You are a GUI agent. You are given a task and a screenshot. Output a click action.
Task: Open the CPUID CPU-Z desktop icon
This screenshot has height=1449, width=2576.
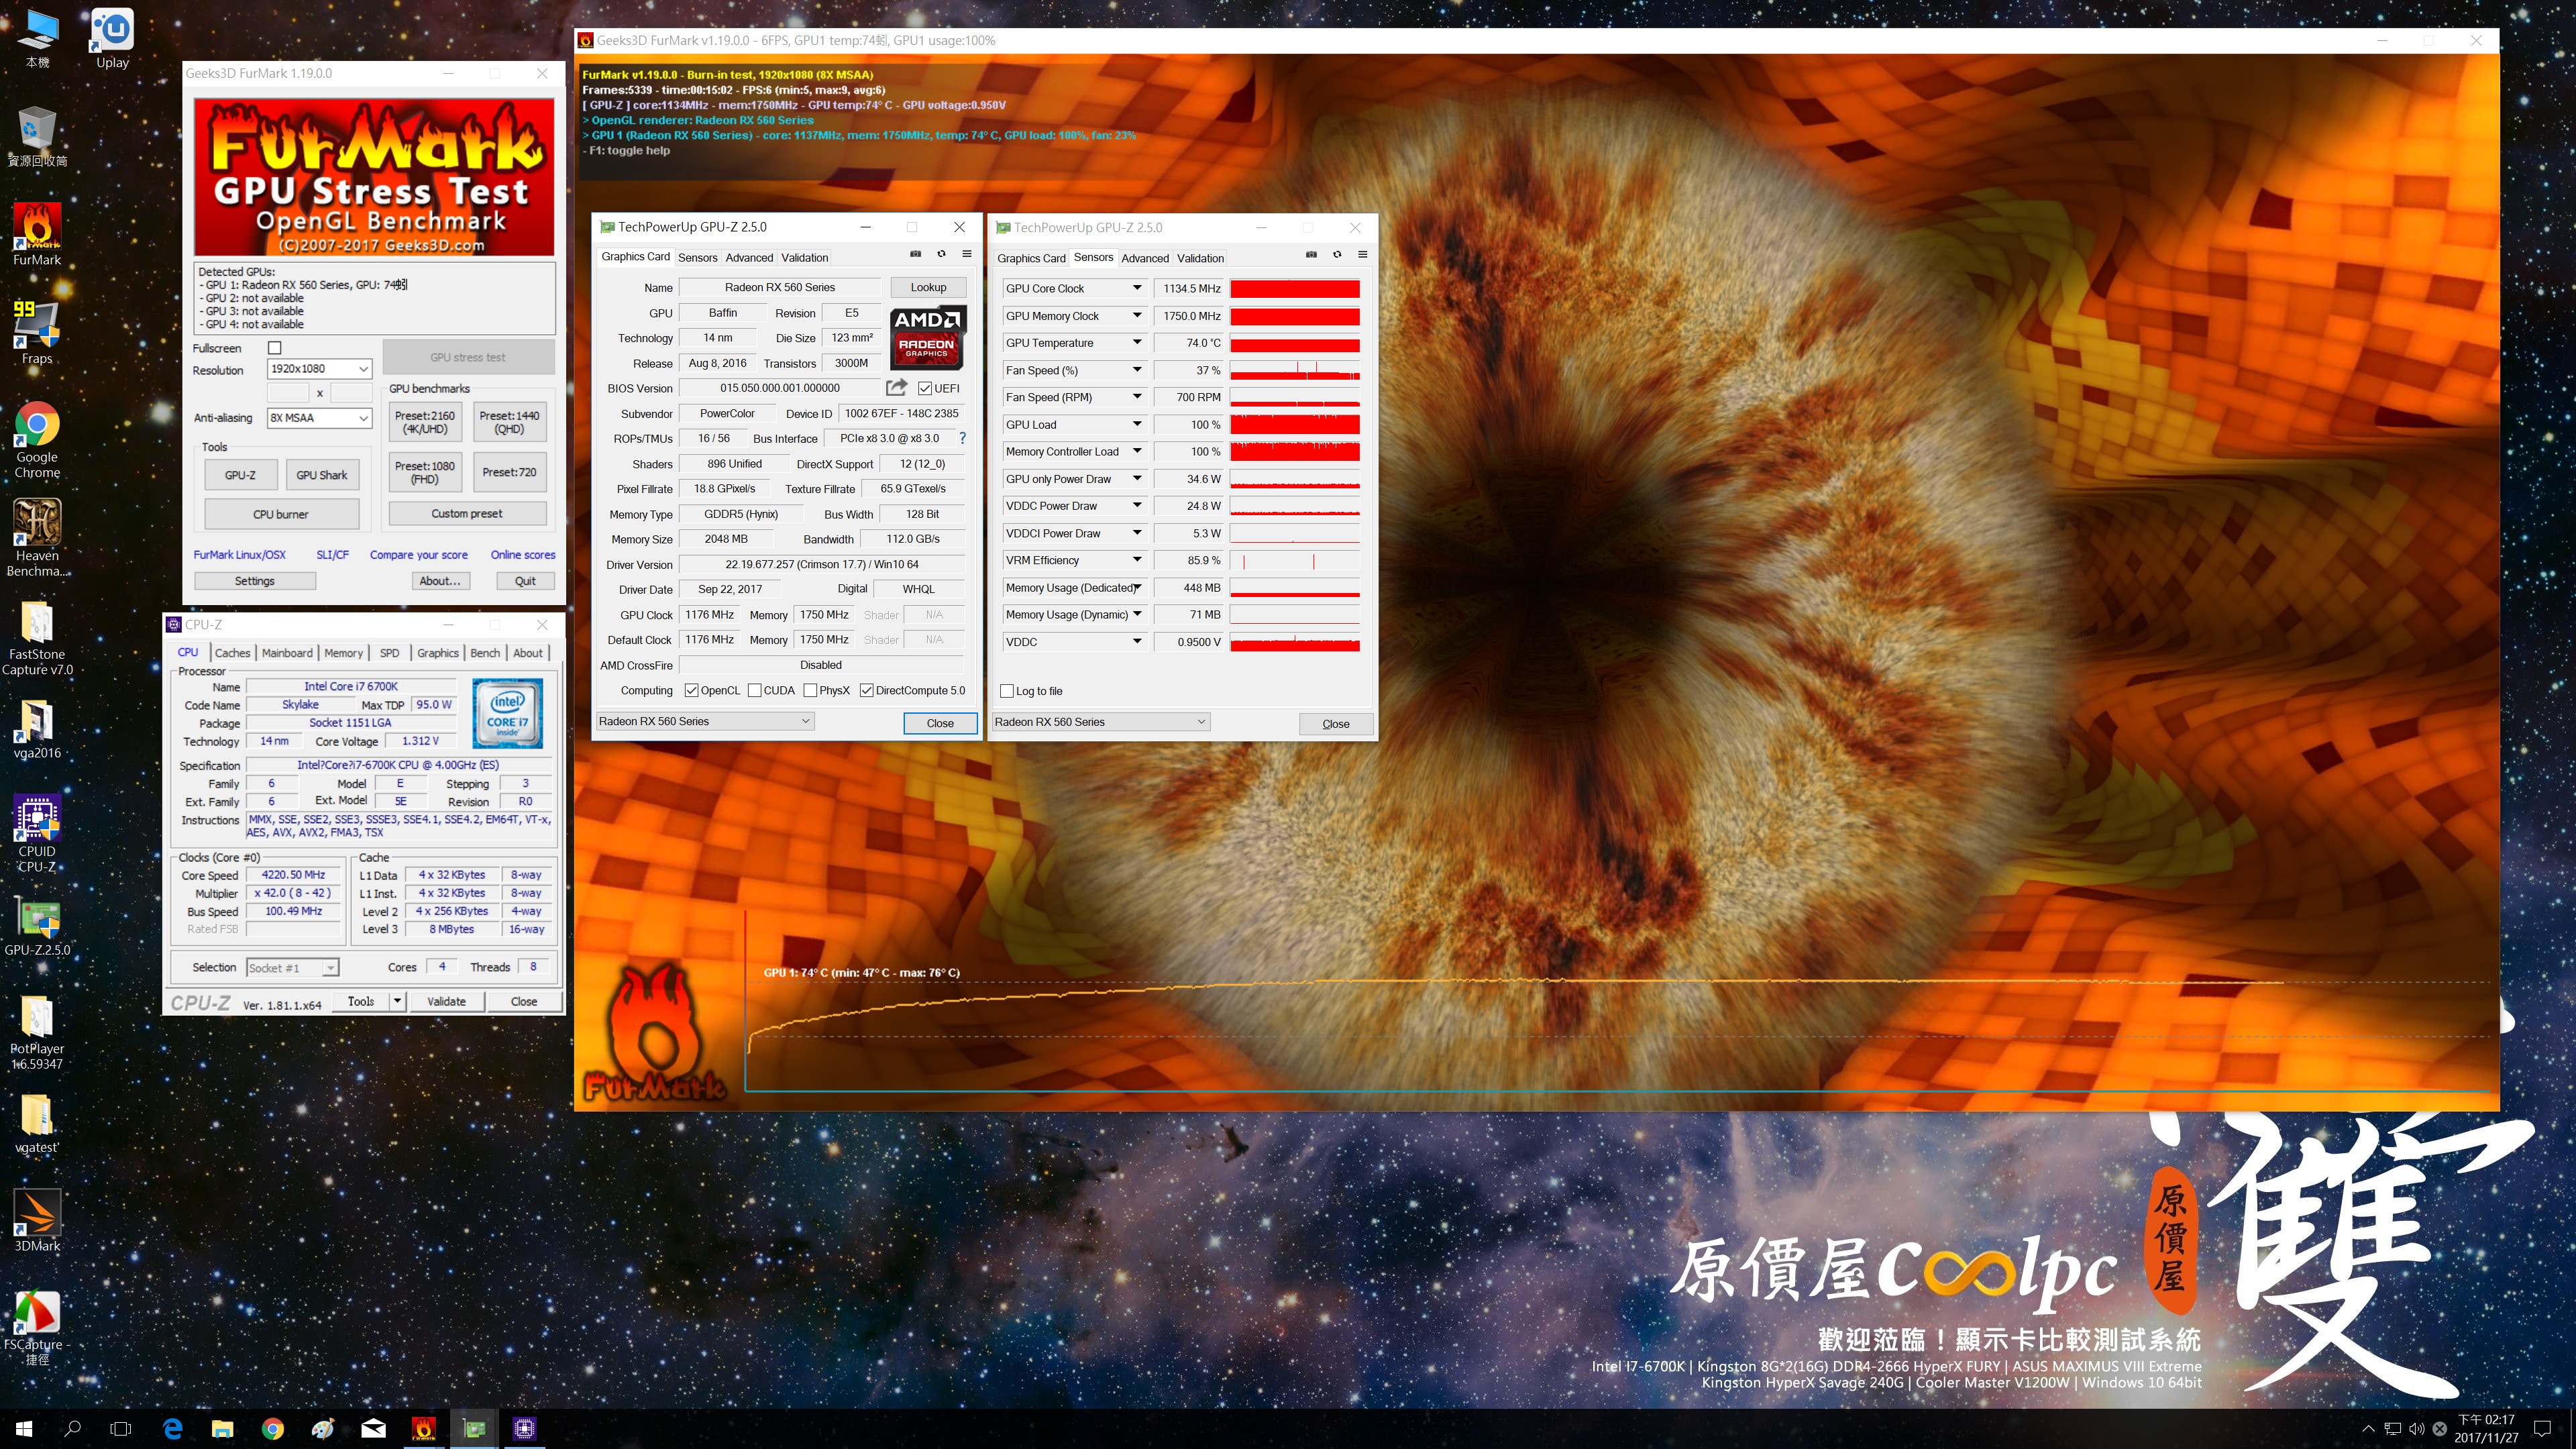coord(37,834)
